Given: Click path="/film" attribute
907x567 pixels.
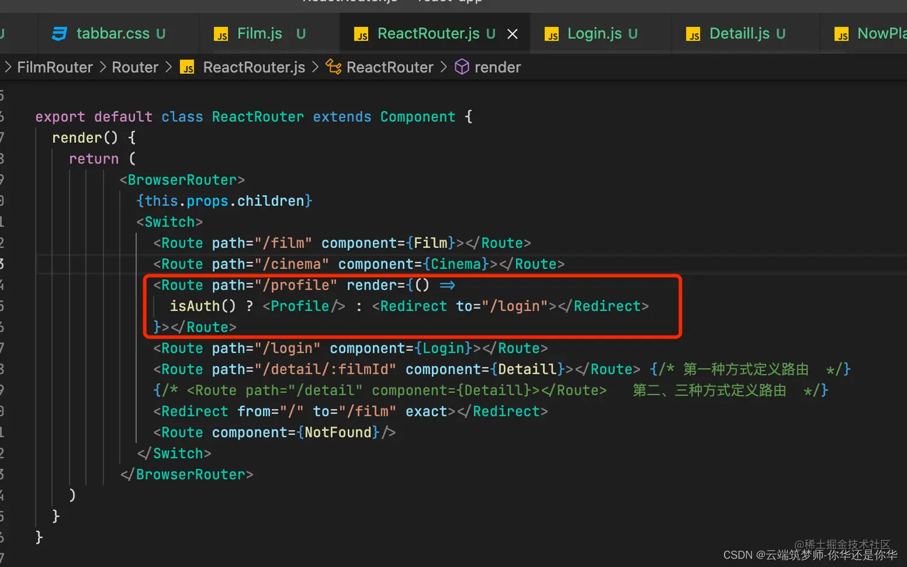Looking at the screenshot, I should [262, 243].
